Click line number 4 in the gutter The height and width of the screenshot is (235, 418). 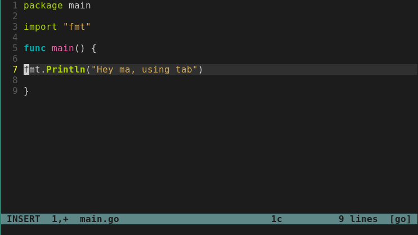click(15, 37)
